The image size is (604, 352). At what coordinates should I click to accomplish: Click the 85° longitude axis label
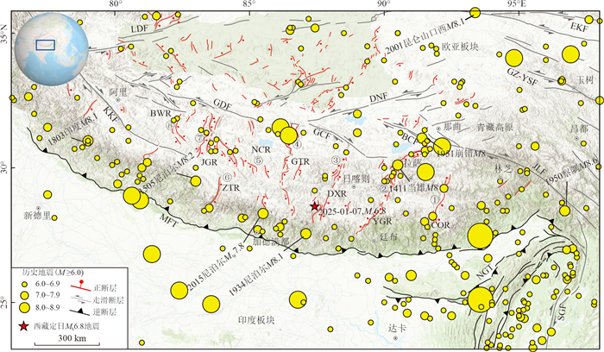tap(249, 3)
